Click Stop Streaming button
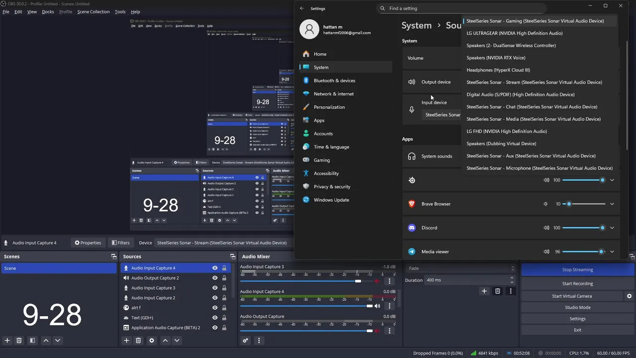 click(577, 269)
